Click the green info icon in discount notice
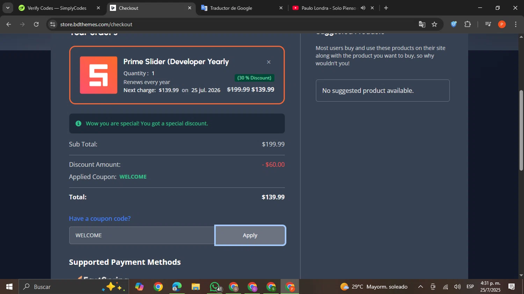The image size is (524, 294). point(78,123)
